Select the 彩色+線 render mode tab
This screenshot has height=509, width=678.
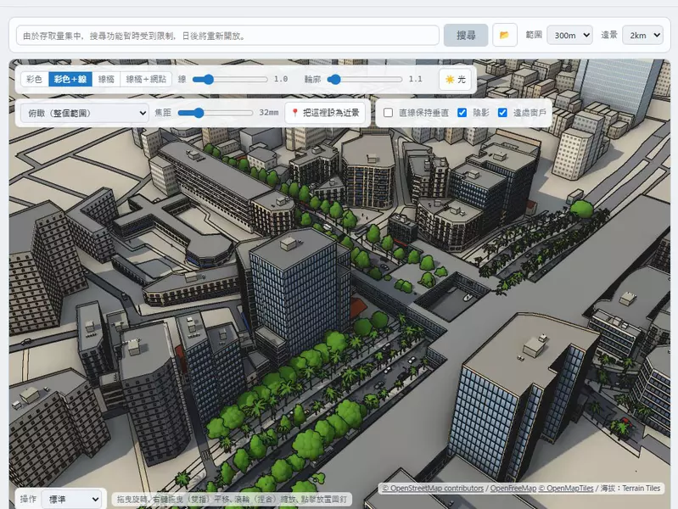click(x=70, y=79)
